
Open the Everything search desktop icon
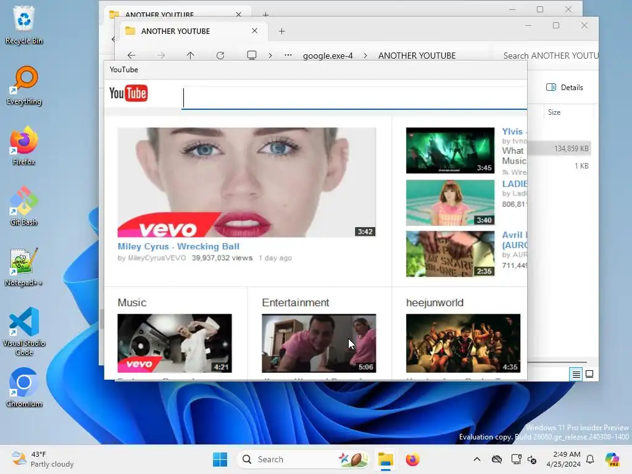[24, 85]
